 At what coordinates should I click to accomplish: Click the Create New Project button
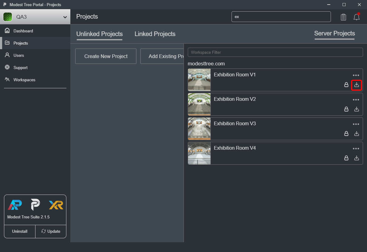tap(106, 56)
